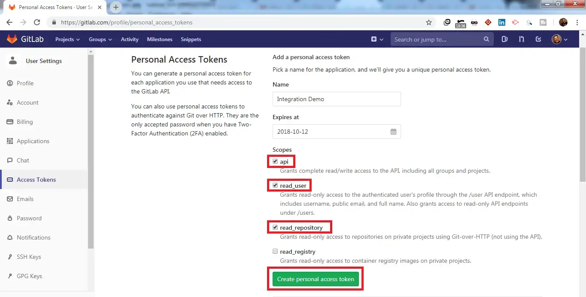Screen dimensions: 586x297
Task: Click the calendar icon in Expires at field
Action: [x=393, y=132]
